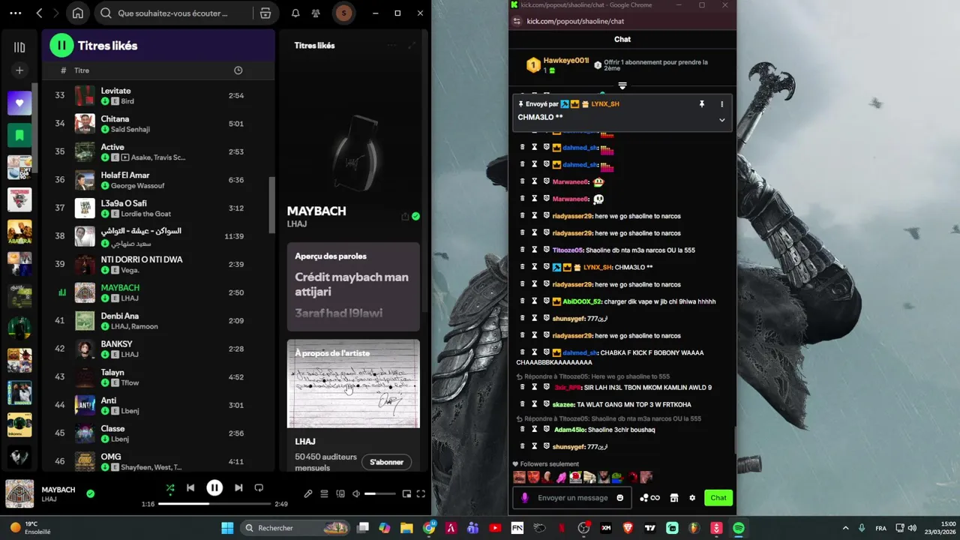
Task: Adjust the Spotify volume slider
Action: point(380,493)
